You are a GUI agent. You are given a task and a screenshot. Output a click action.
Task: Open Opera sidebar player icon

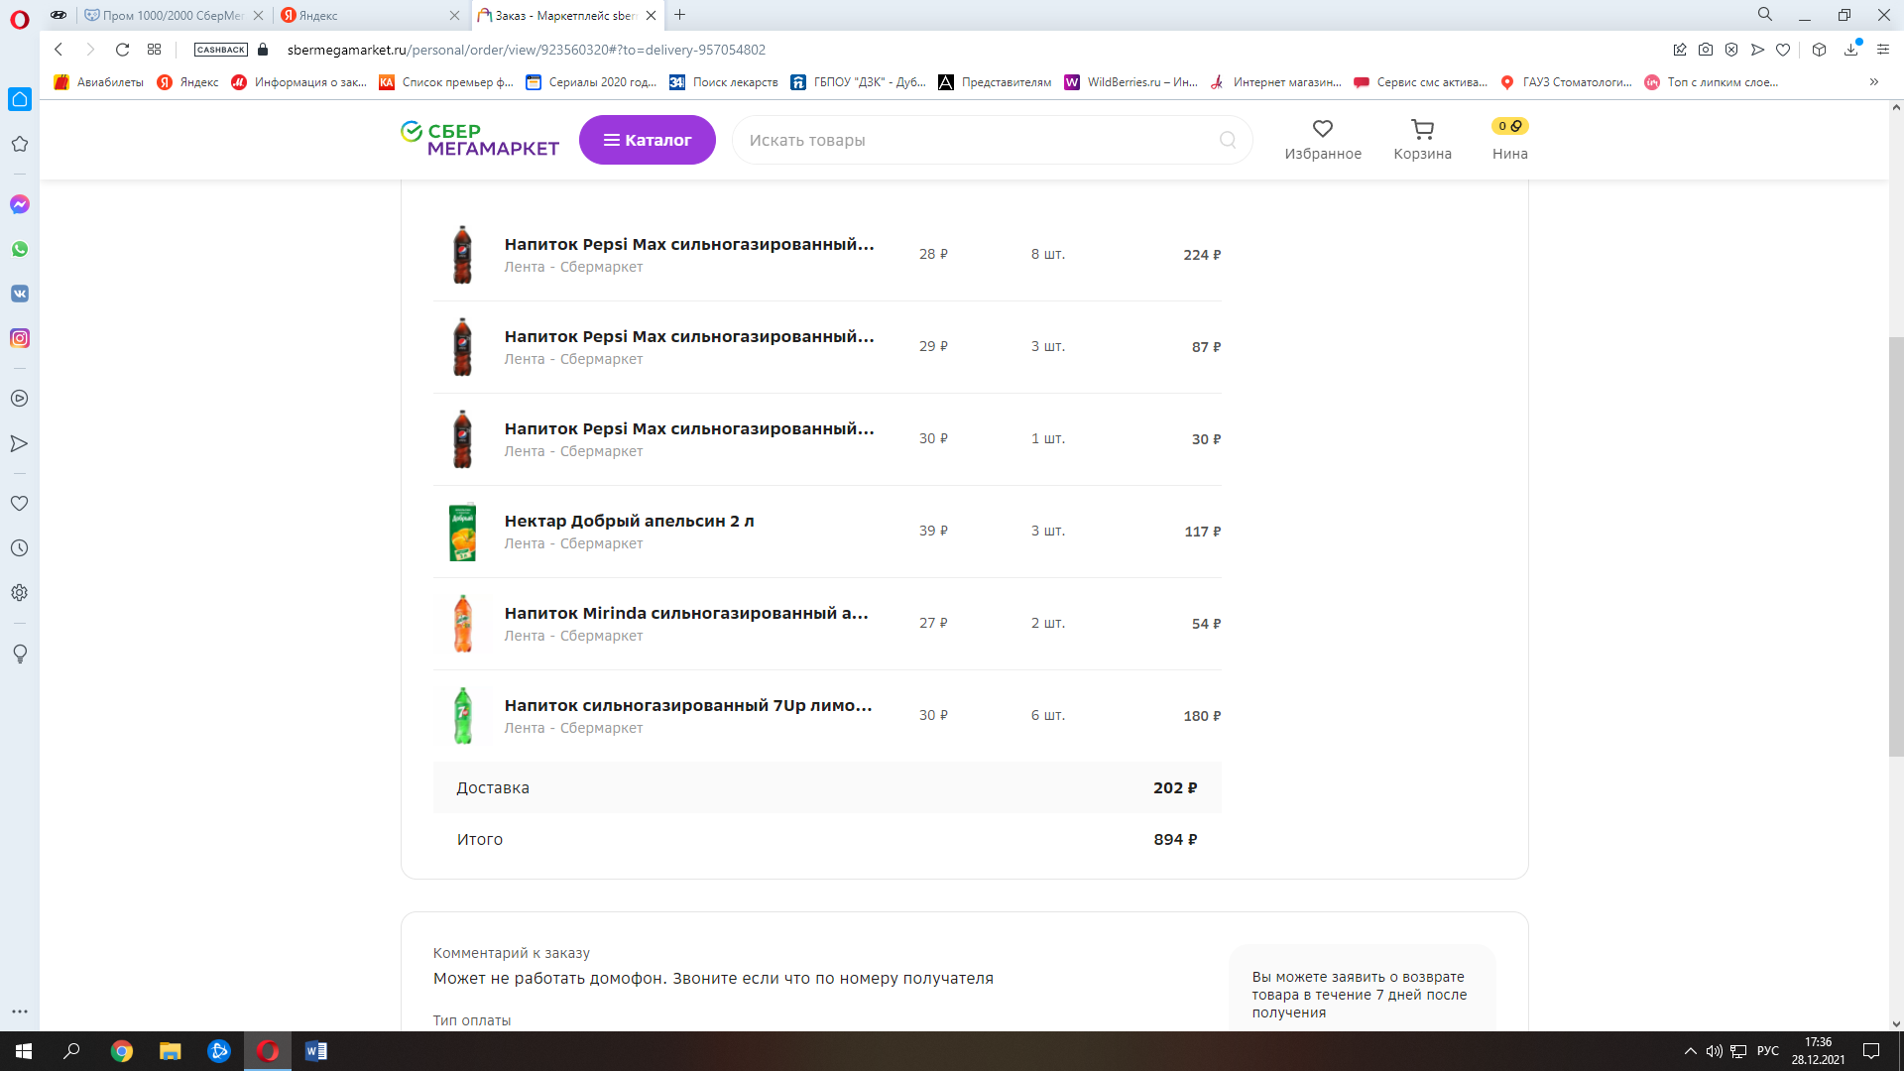[20, 399]
